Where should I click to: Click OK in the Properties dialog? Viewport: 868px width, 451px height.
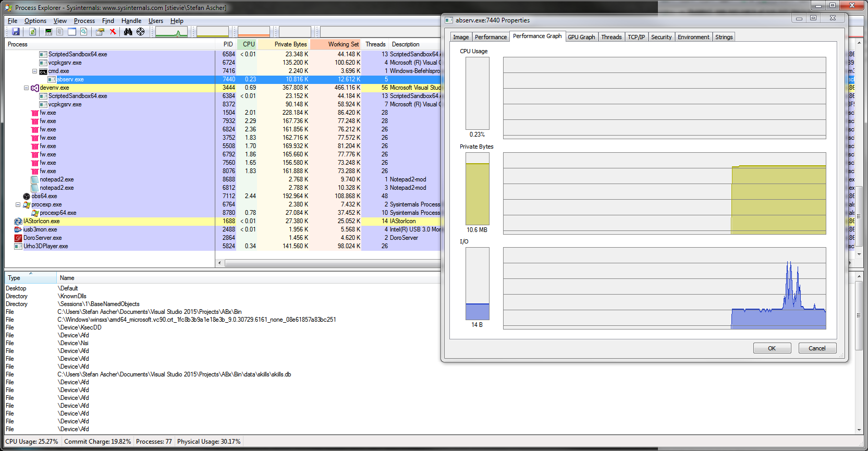[x=772, y=348]
